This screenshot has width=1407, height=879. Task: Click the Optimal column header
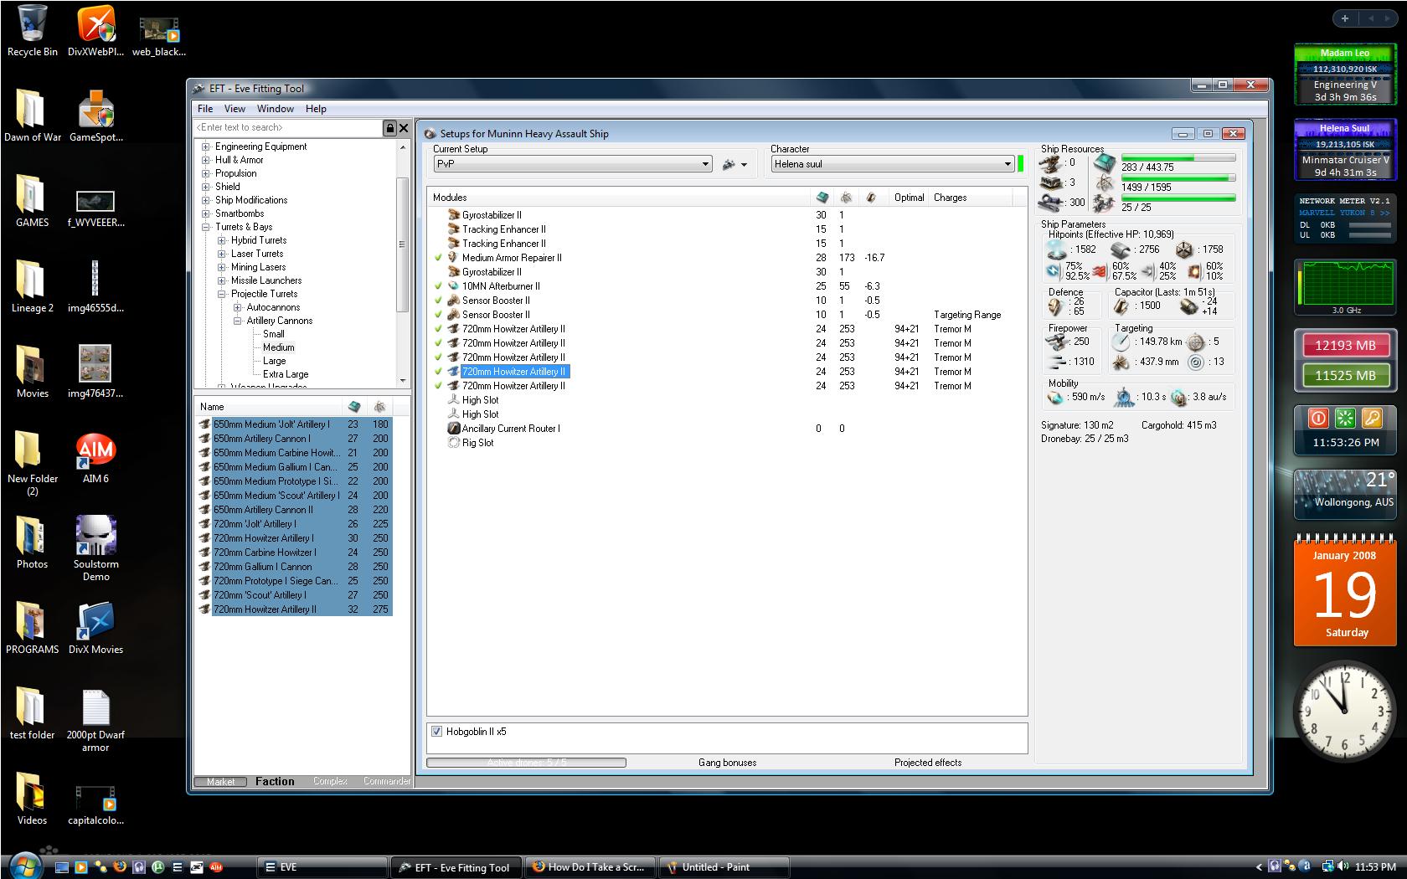[909, 198]
